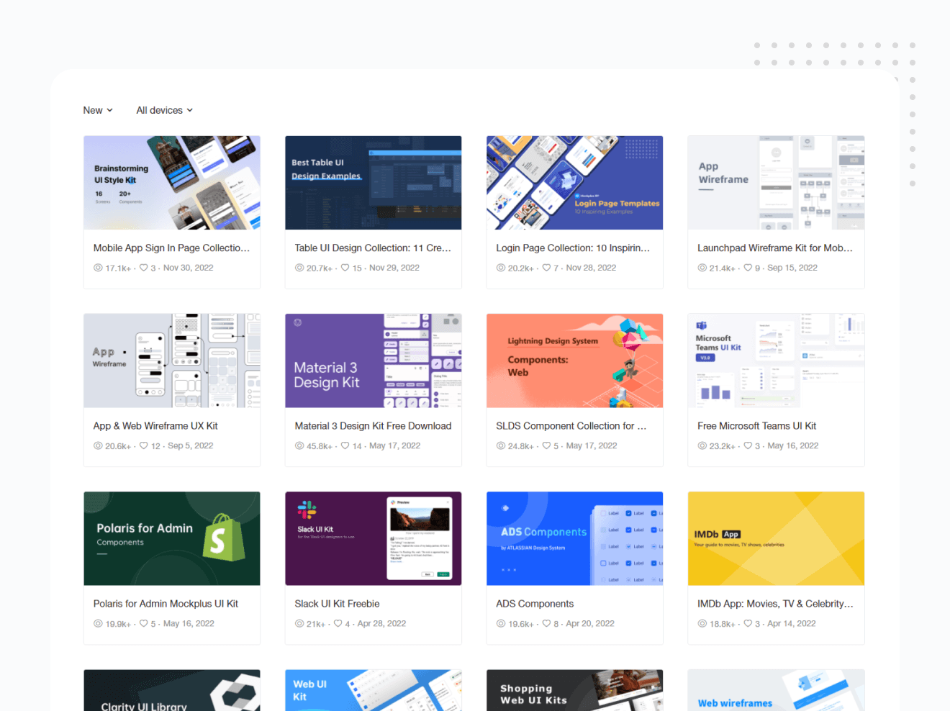Open the Lightning Design System thumbnail
The image size is (950, 711).
coord(574,361)
